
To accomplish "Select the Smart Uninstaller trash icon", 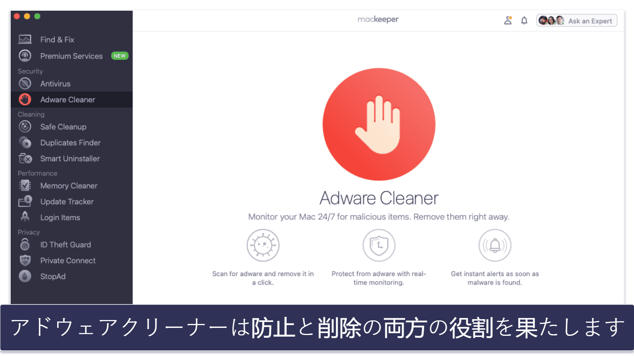I will pyautogui.click(x=25, y=158).
